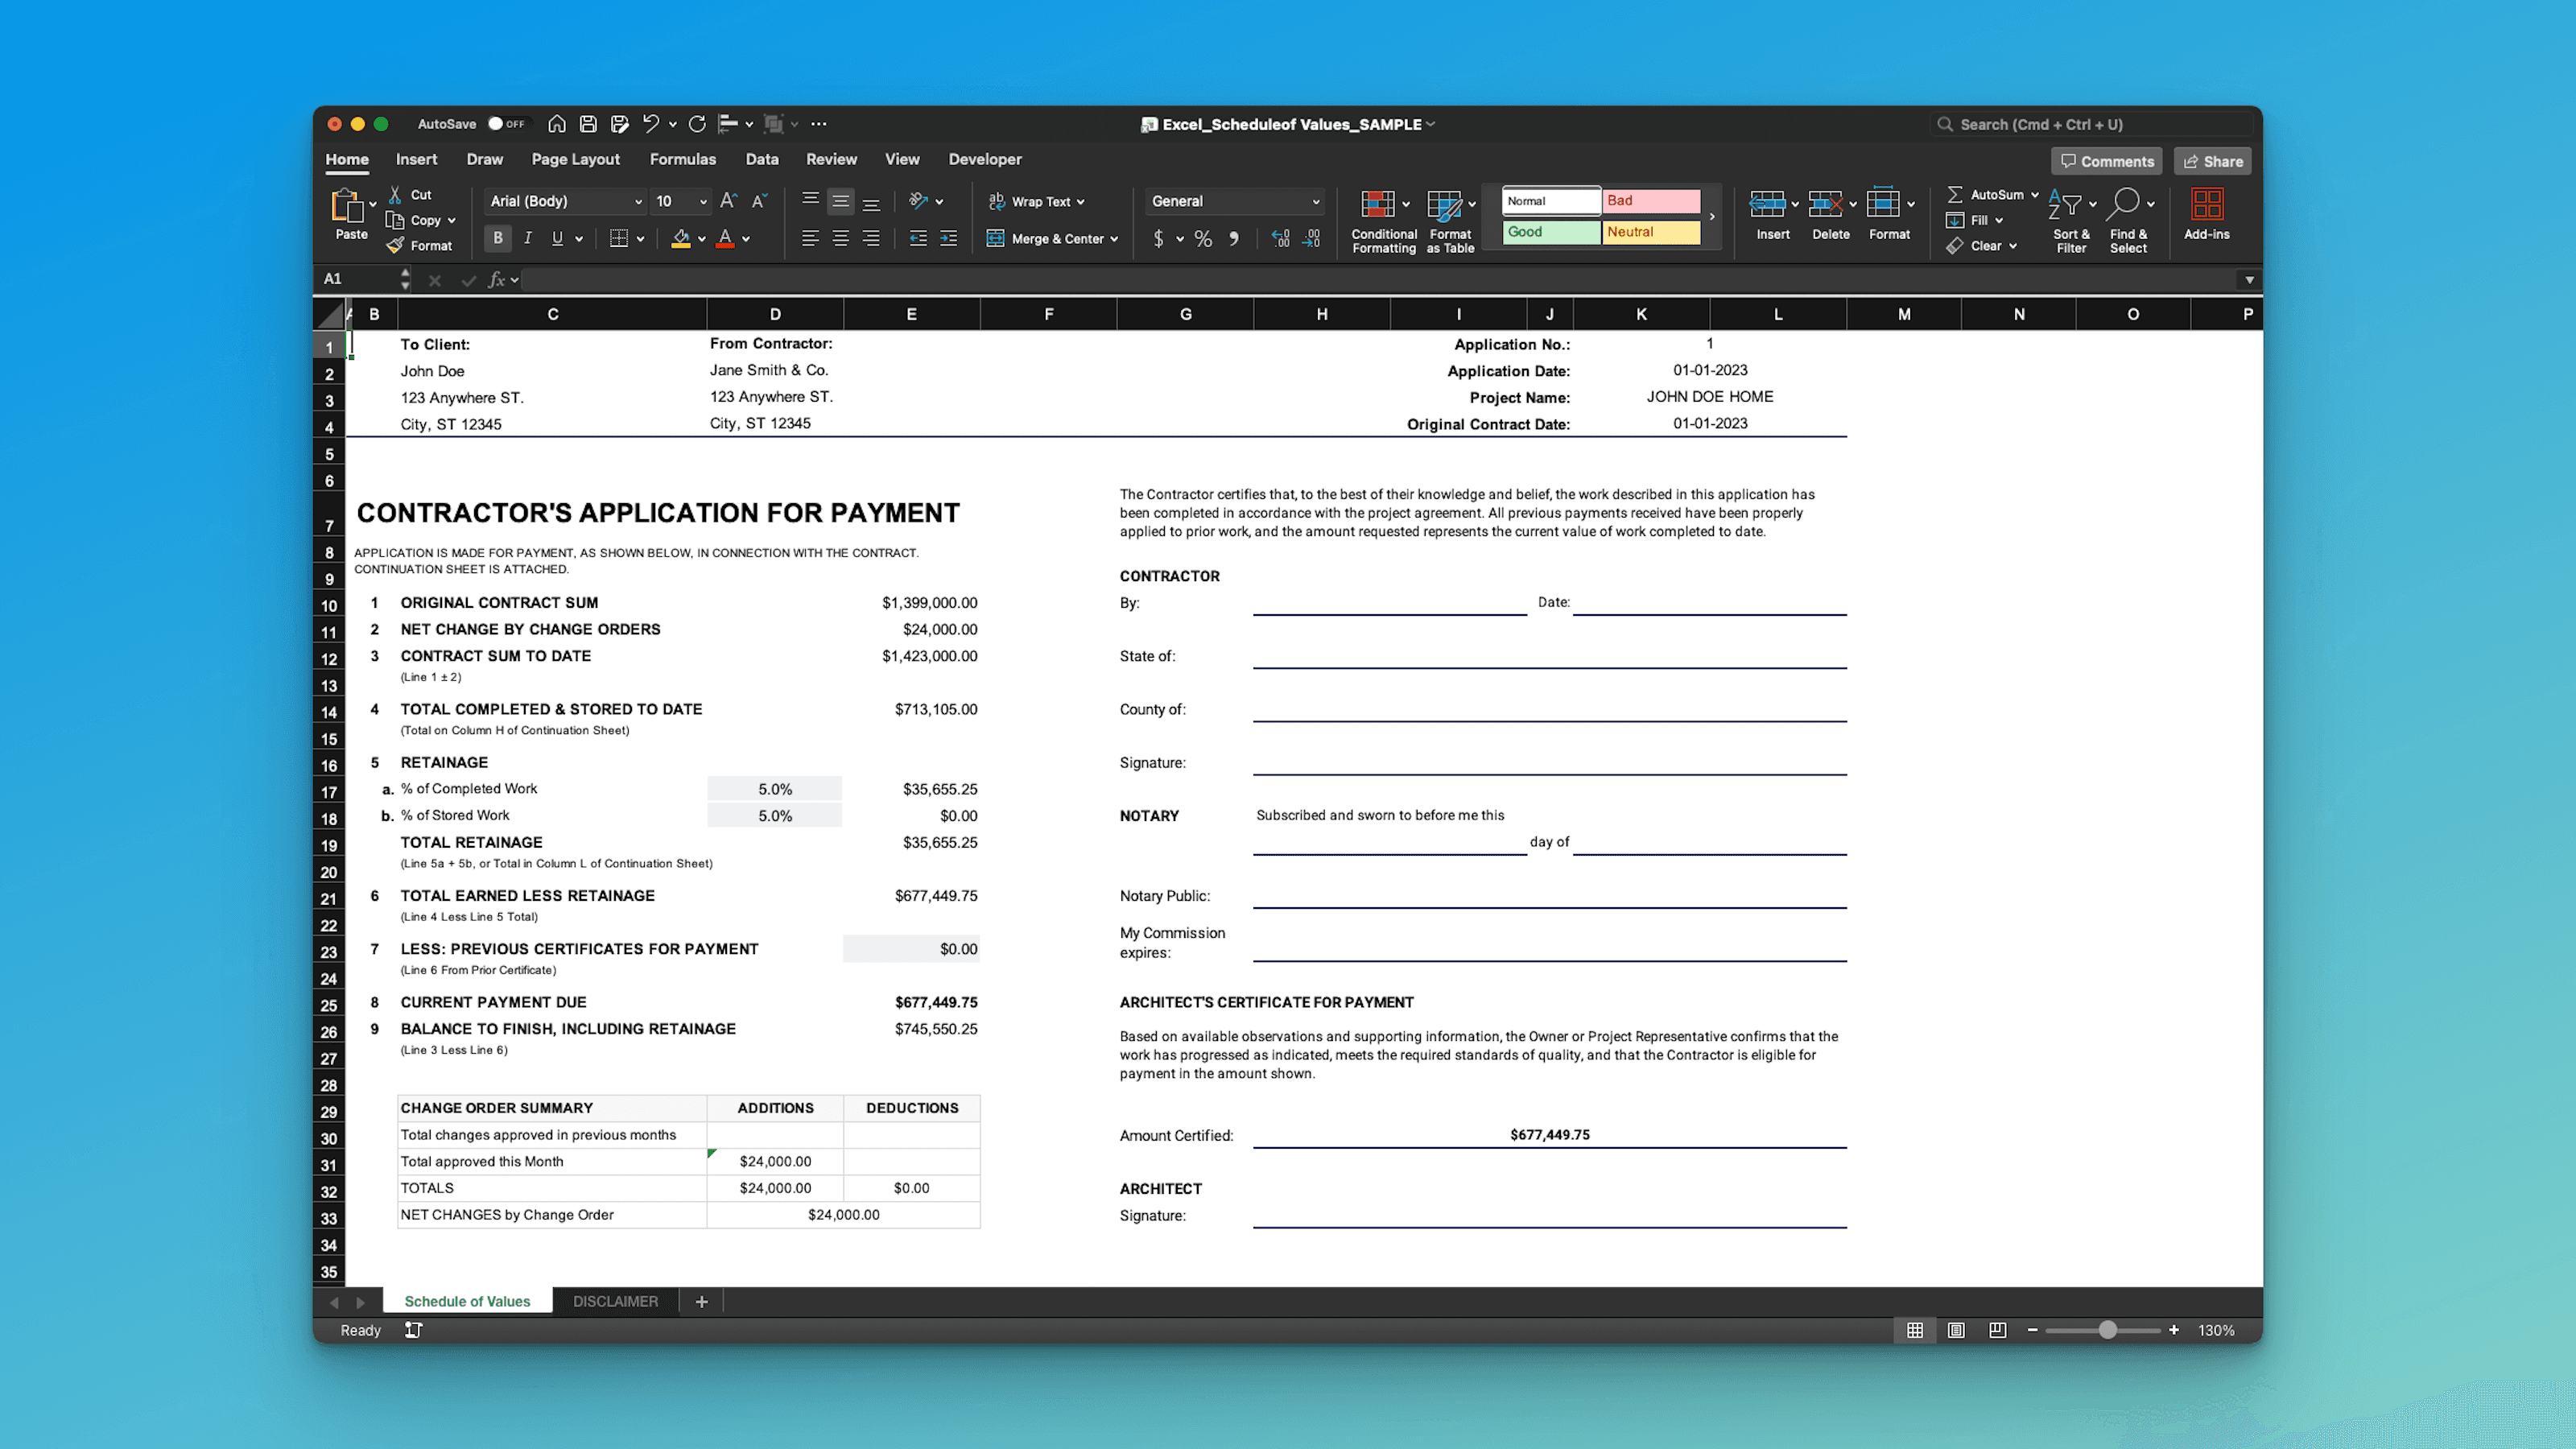Switch to the Formulas ribbon tab
Screen dimensions: 2576x1449
click(x=682, y=159)
